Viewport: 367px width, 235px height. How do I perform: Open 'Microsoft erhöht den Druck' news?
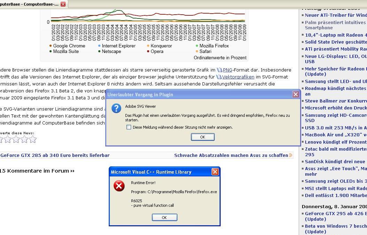336,108
